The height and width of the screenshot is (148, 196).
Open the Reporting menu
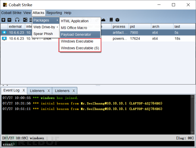[x=54, y=13]
